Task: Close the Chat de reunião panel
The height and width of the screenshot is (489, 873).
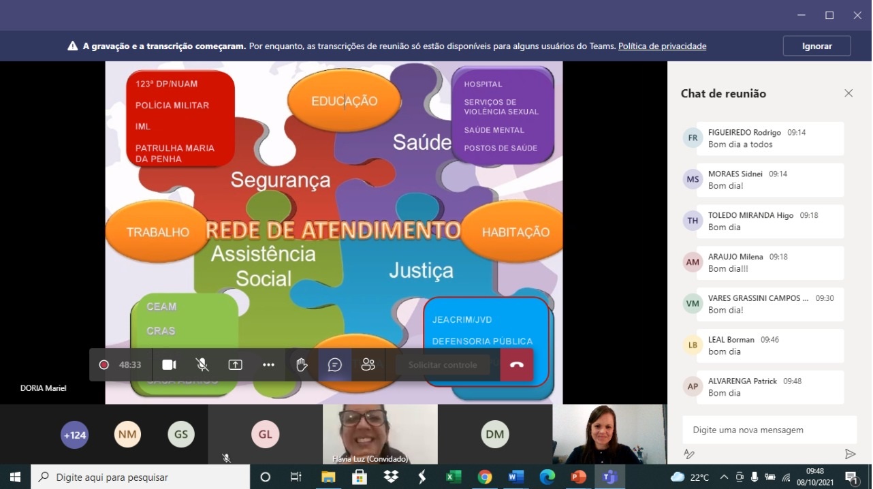Action: [848, 93]
